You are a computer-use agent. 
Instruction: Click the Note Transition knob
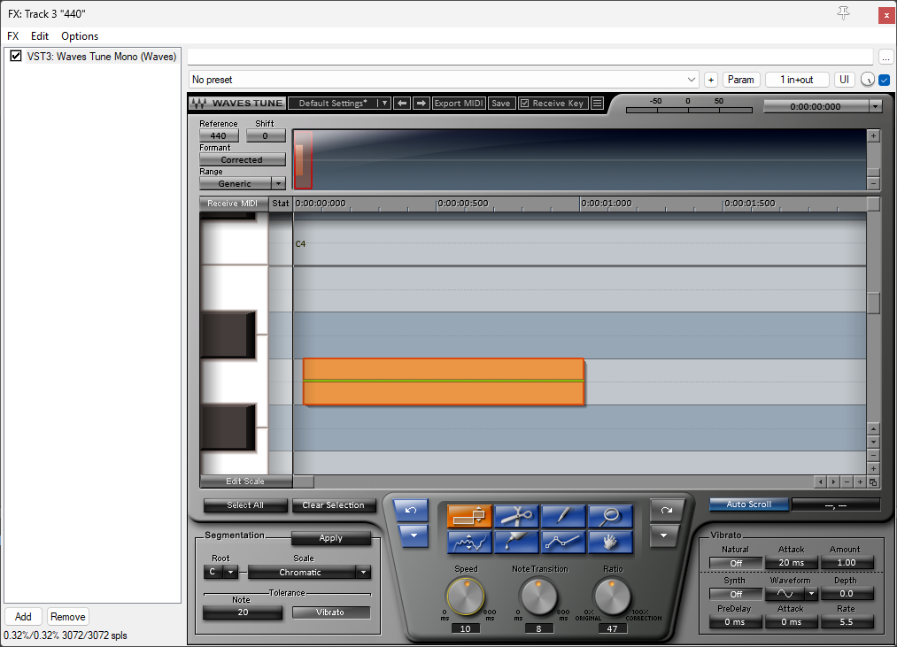(537, 597)
